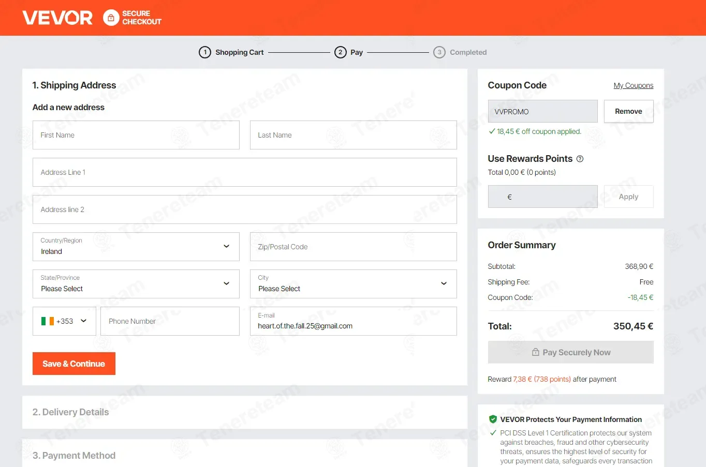Go to the Shopping Cart step
This screenshot has height=467, width=706.
239,52
